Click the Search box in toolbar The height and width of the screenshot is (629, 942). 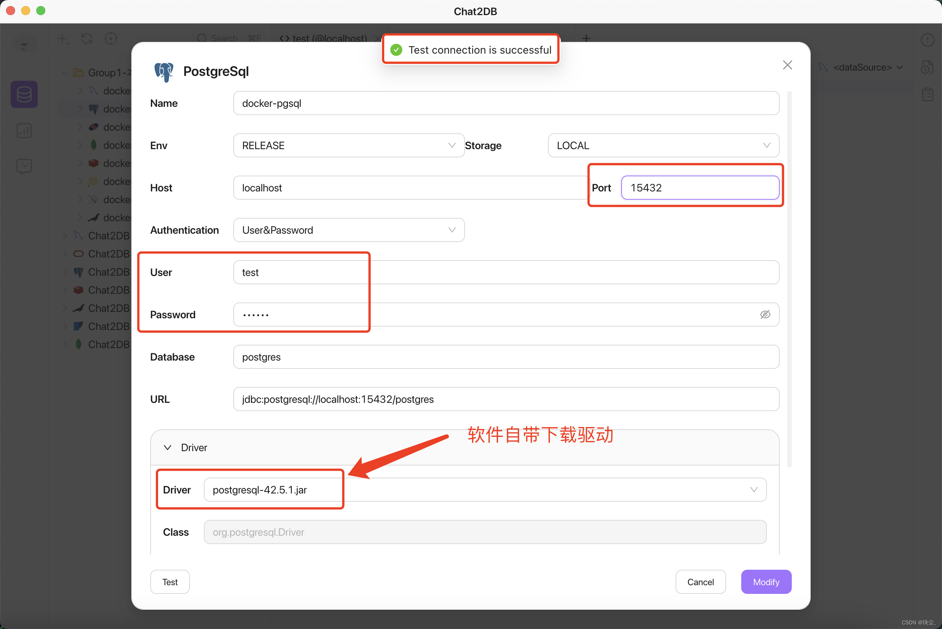click(229, 39)
